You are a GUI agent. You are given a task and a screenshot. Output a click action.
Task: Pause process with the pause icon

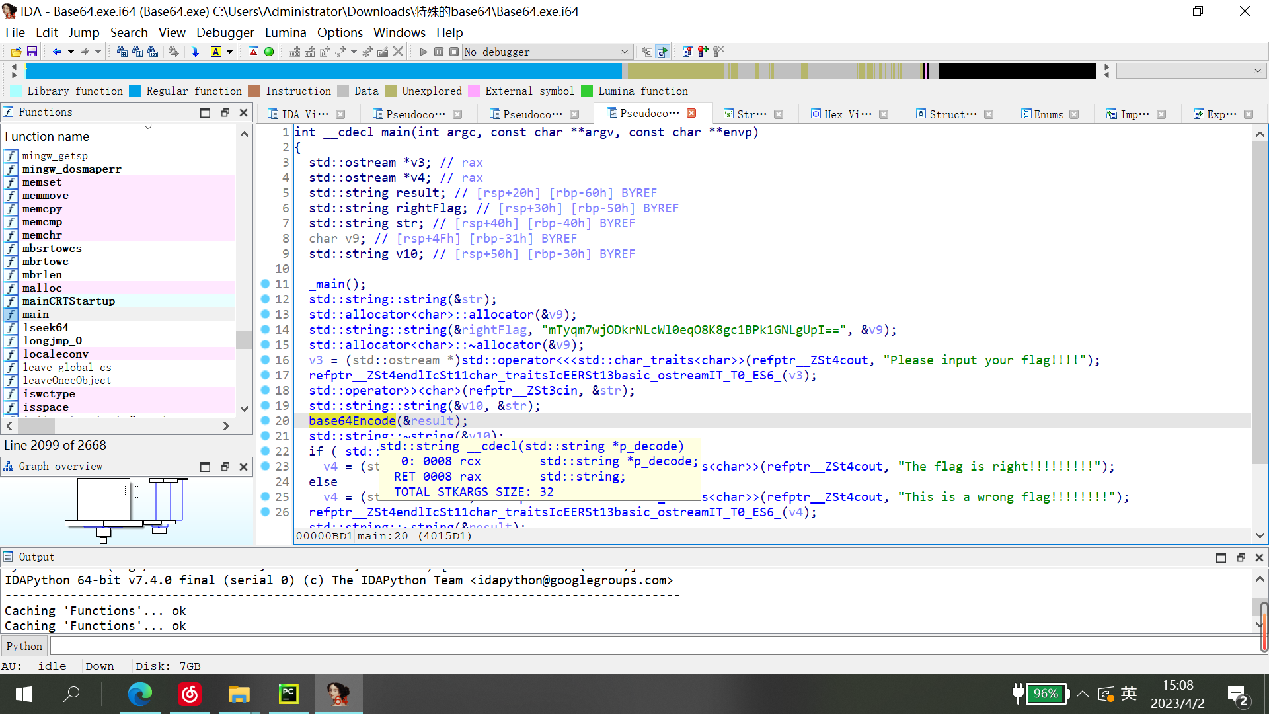tap(439, 52)
